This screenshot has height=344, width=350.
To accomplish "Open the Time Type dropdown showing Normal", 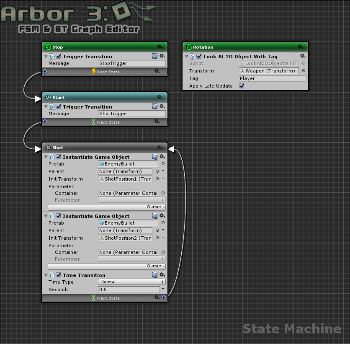I will click(x=131, y=282).
